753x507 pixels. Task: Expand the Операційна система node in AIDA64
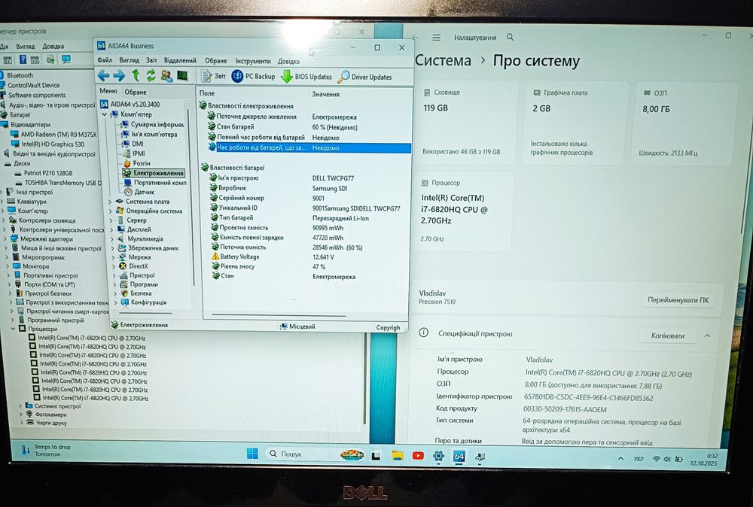[111, 211]
